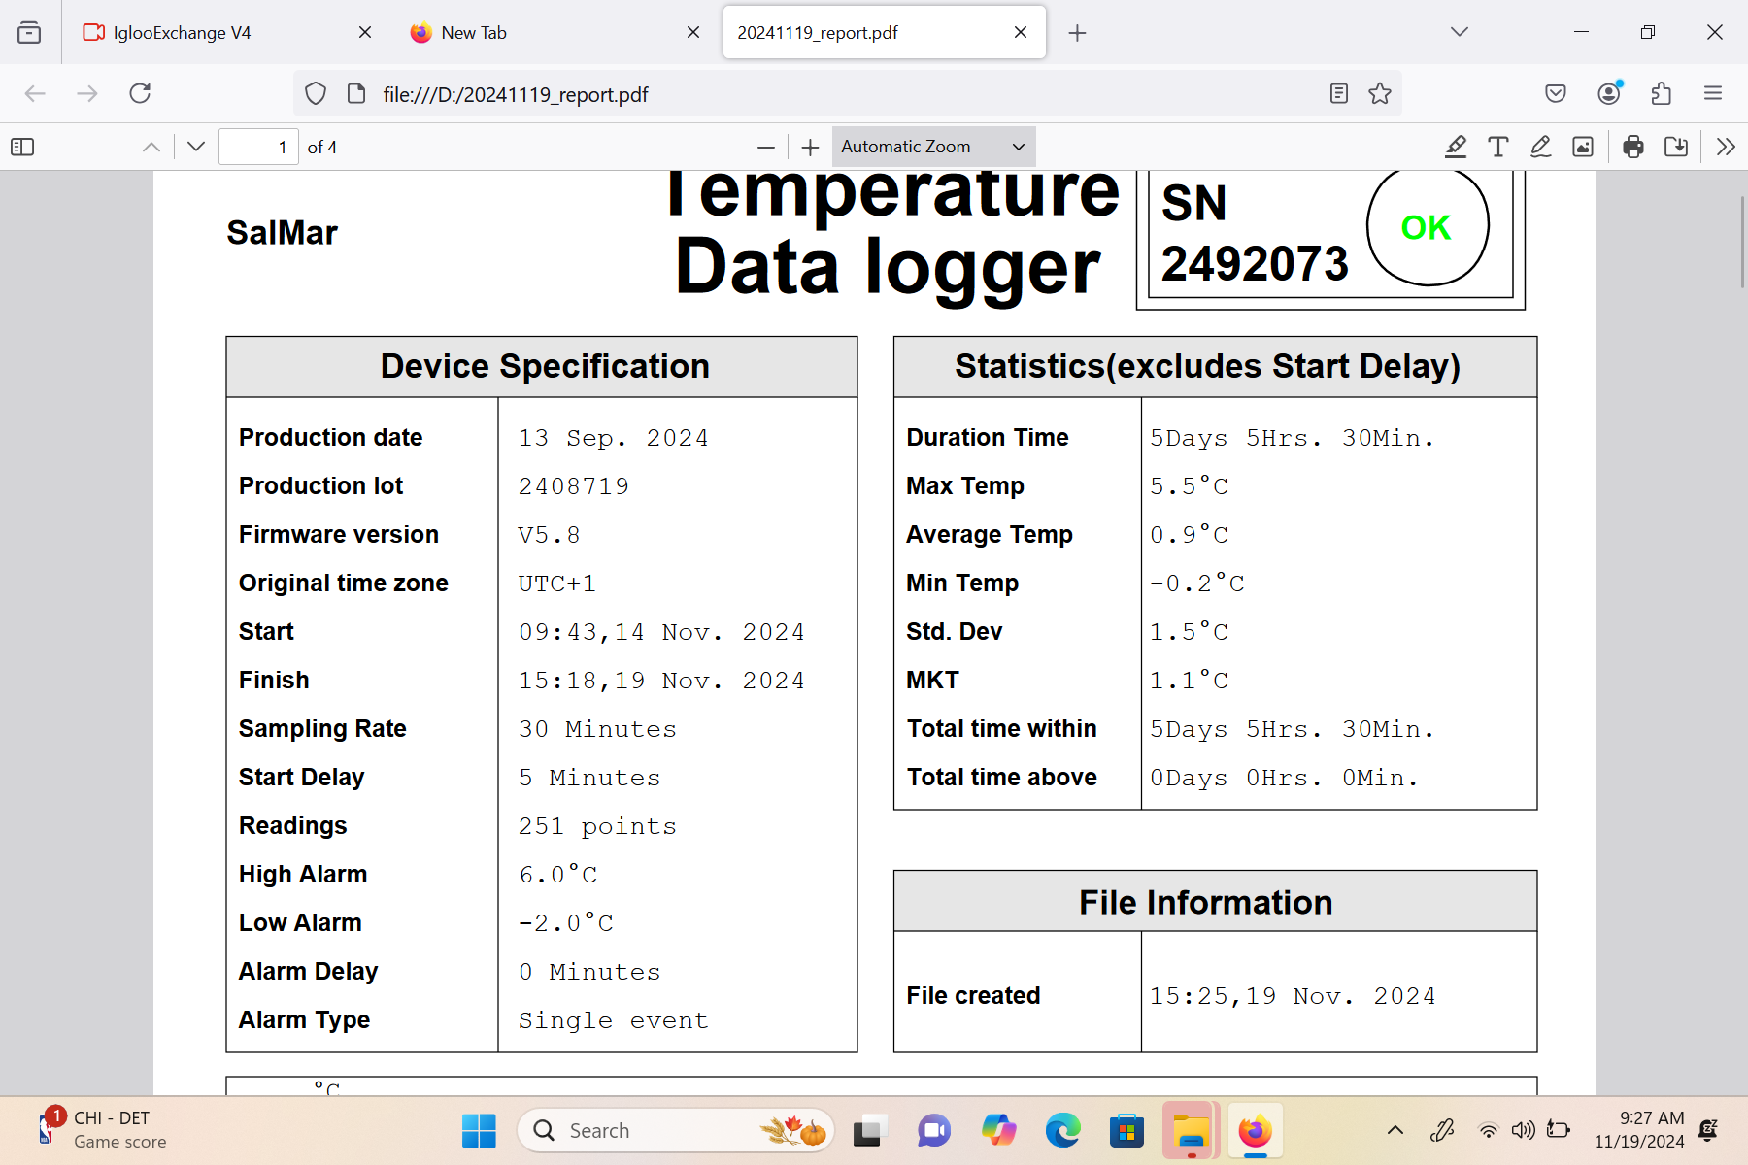The height and width of the screenshot is (1165, 1748).
Task: Open Save to Pocket
Action: click(1556, 93)
